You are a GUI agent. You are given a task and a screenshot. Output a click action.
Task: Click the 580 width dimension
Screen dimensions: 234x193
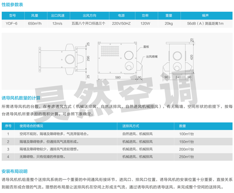click(x=118, y=77)
